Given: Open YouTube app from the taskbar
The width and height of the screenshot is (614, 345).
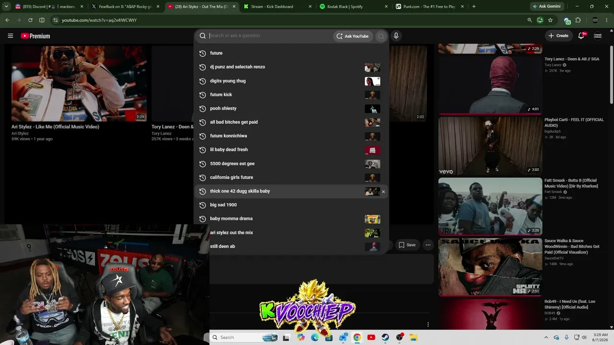Looking at the screenshot, I should pyautogui.click(x=371, y=337).
